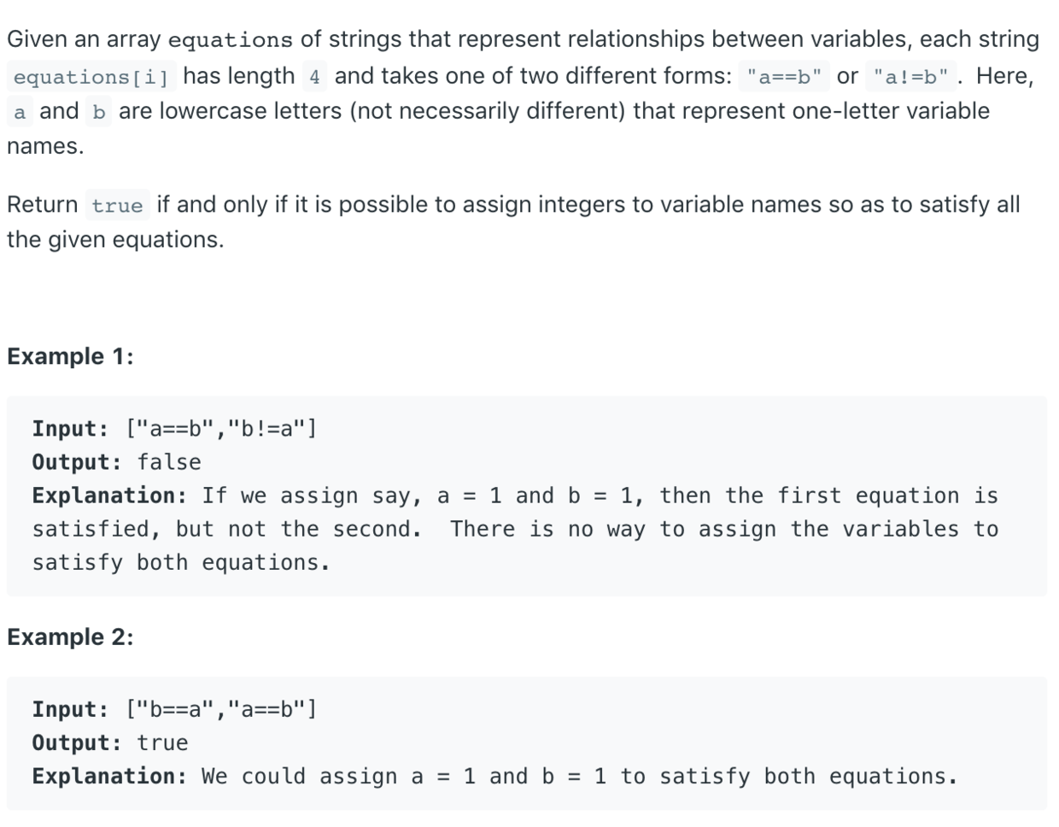
Task: Click the inline code variable 'a'
Action: pos(20,112)
